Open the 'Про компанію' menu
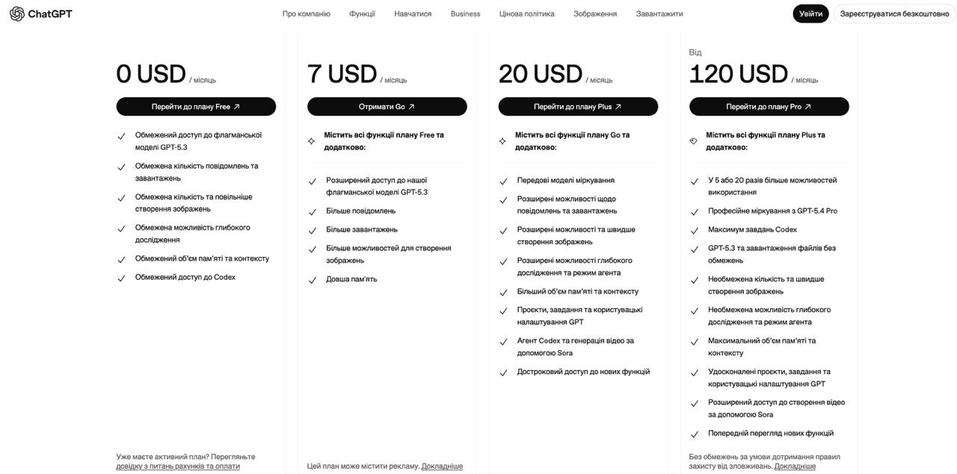The height and width of the screenshot is (474, 957). click(x=306, y=13)
